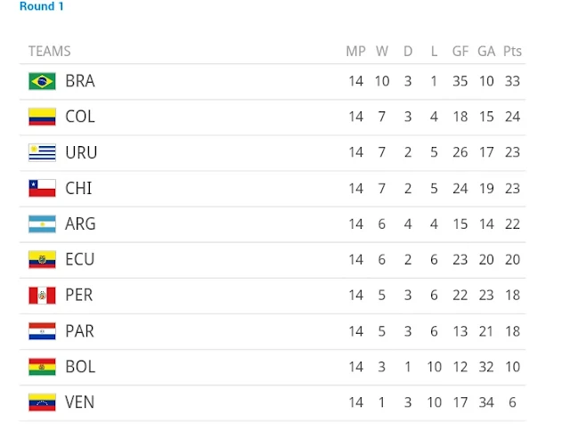Click the Venezuela flag icon
The image size is (570, 431).
pos(42,403)
